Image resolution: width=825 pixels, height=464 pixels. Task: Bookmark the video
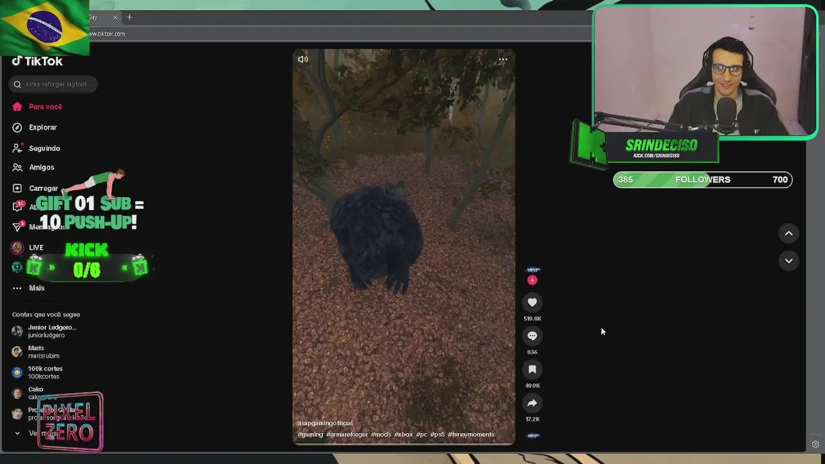coord(532,369)
